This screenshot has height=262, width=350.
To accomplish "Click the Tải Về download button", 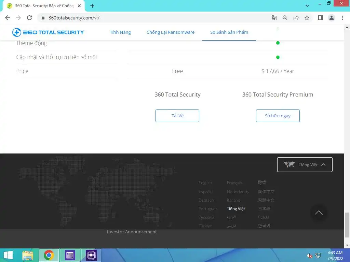I will click(x=177, y=116).
